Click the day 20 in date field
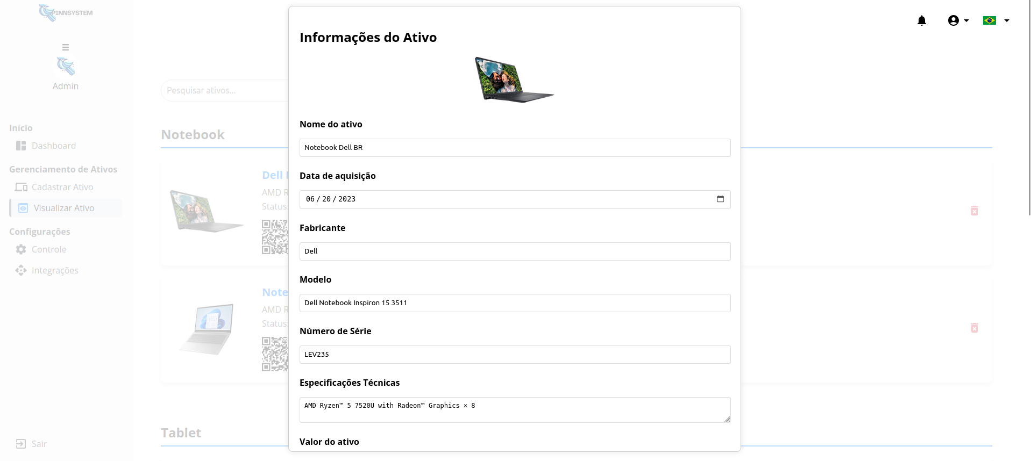The width and height of the screenshot is (1031, 461). (326, 199)
